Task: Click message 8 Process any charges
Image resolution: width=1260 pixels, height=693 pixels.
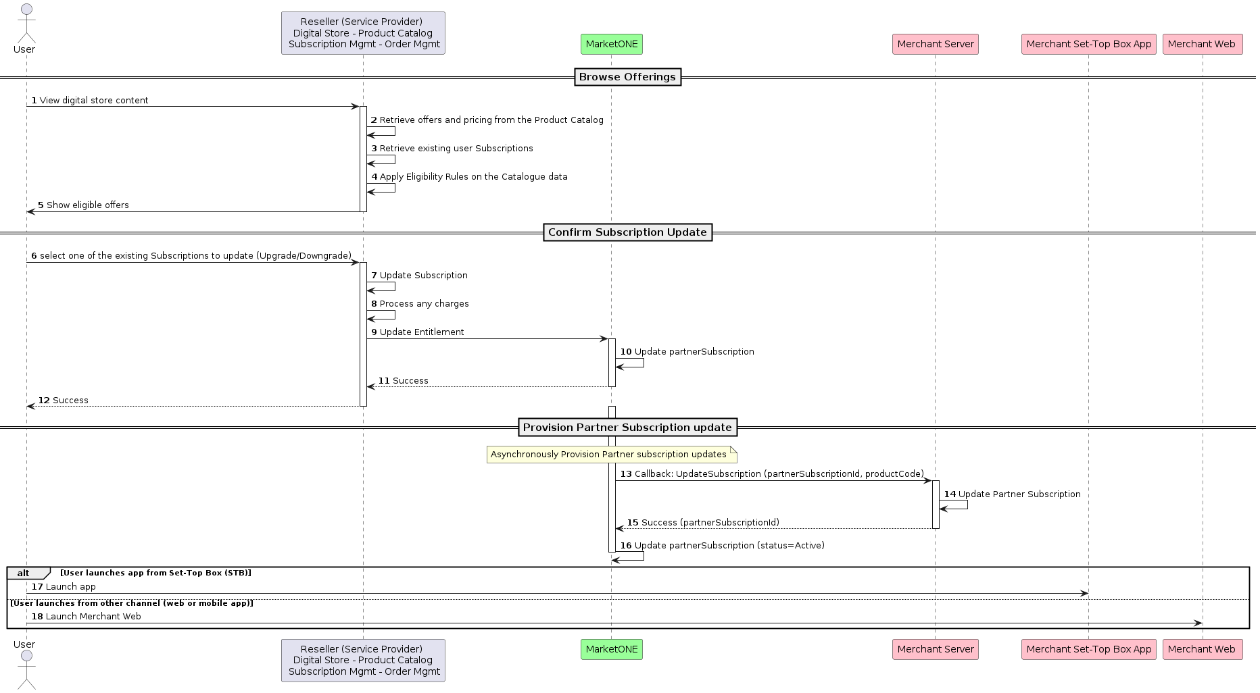Action: [420, 304]
